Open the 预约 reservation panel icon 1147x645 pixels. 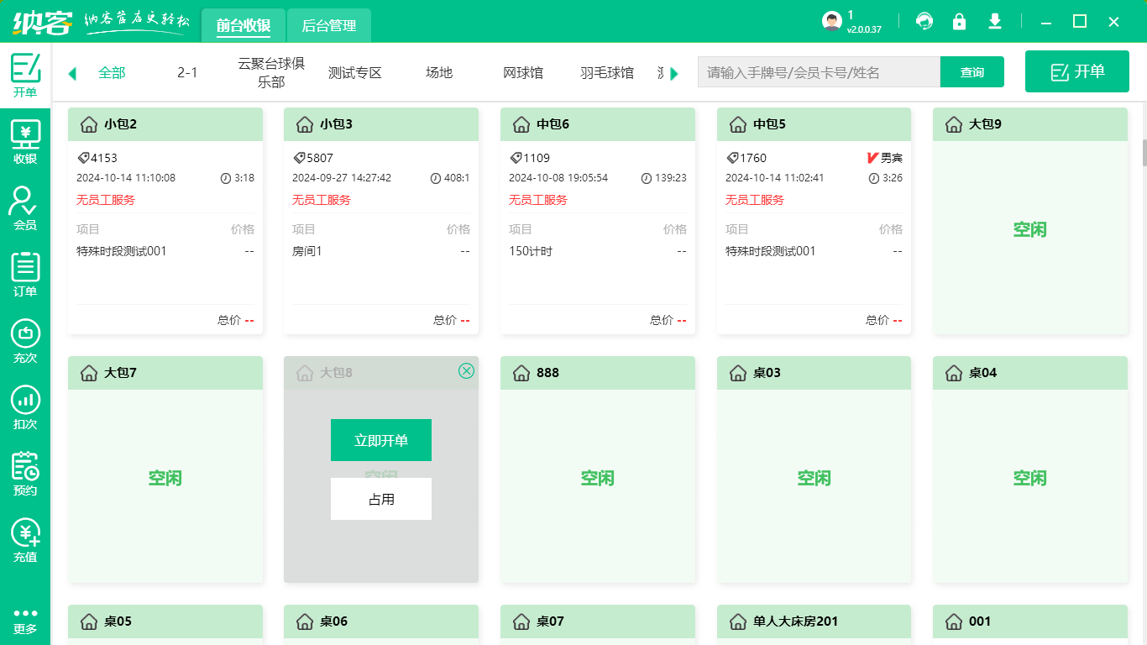tap(25, 469)
